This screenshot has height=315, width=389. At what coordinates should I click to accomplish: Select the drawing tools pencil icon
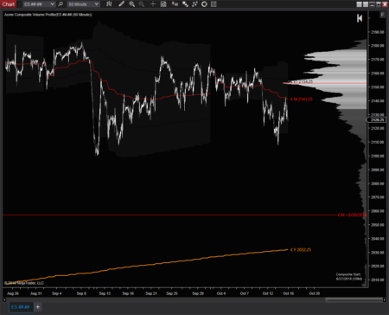pos(122,4)
